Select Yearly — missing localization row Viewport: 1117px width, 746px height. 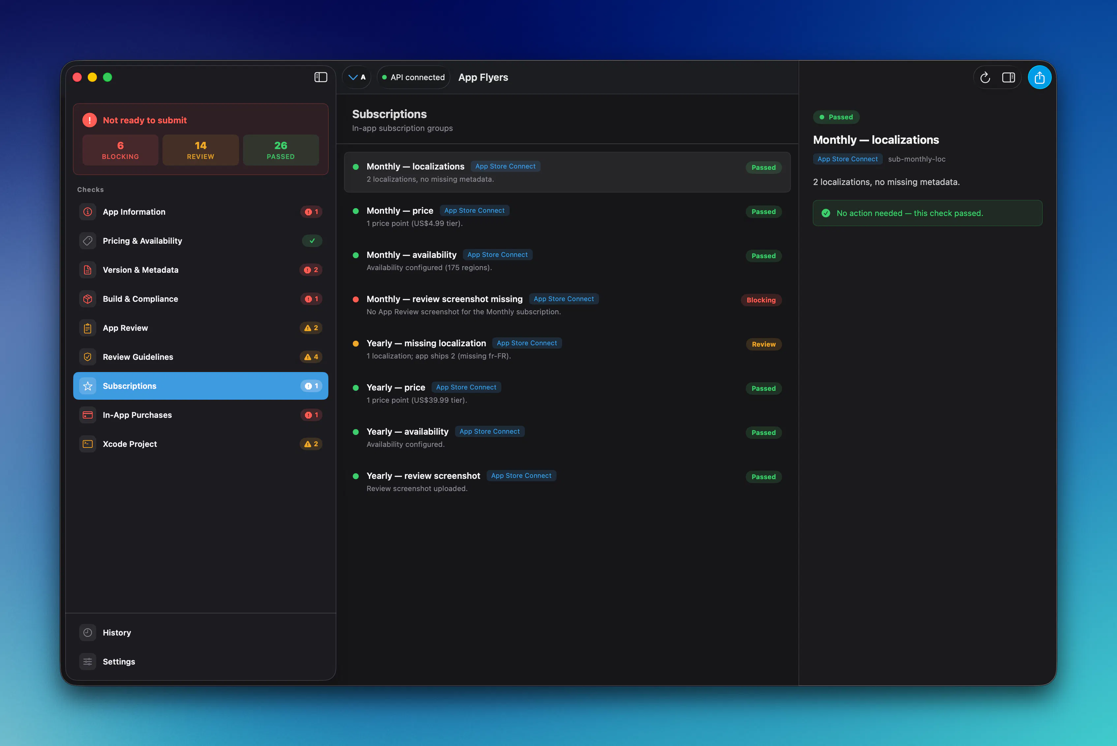coord(567,349)
